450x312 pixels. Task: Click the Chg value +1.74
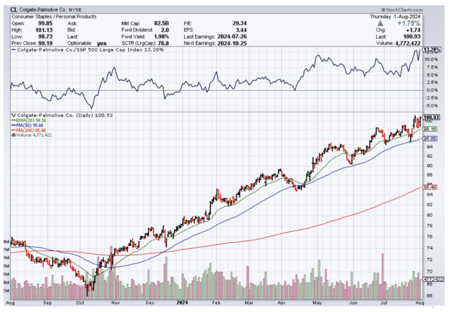pos(413,30)
